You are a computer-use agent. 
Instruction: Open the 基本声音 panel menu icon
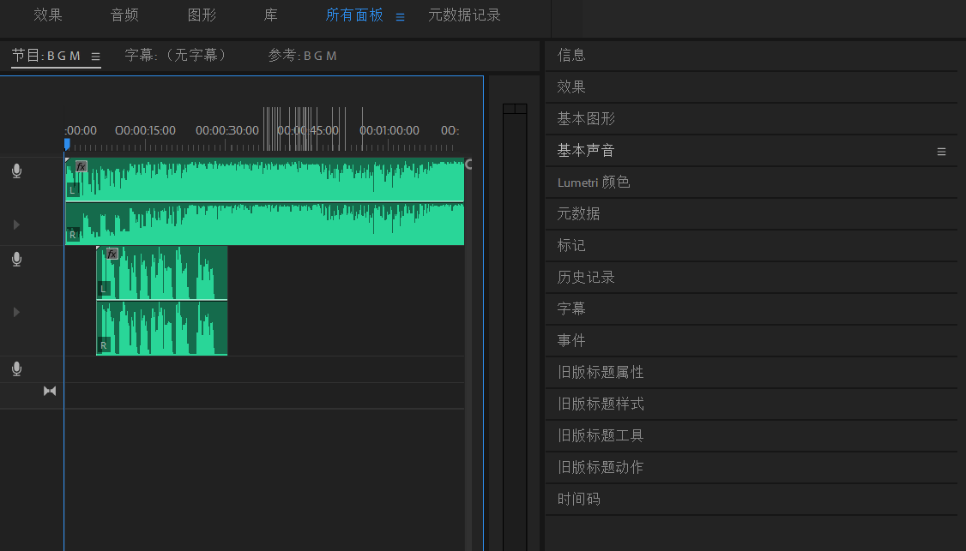[x=941, y=152]
